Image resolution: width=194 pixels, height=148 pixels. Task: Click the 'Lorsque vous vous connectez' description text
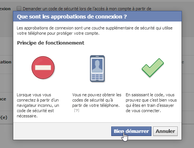(x=38, y=105)
